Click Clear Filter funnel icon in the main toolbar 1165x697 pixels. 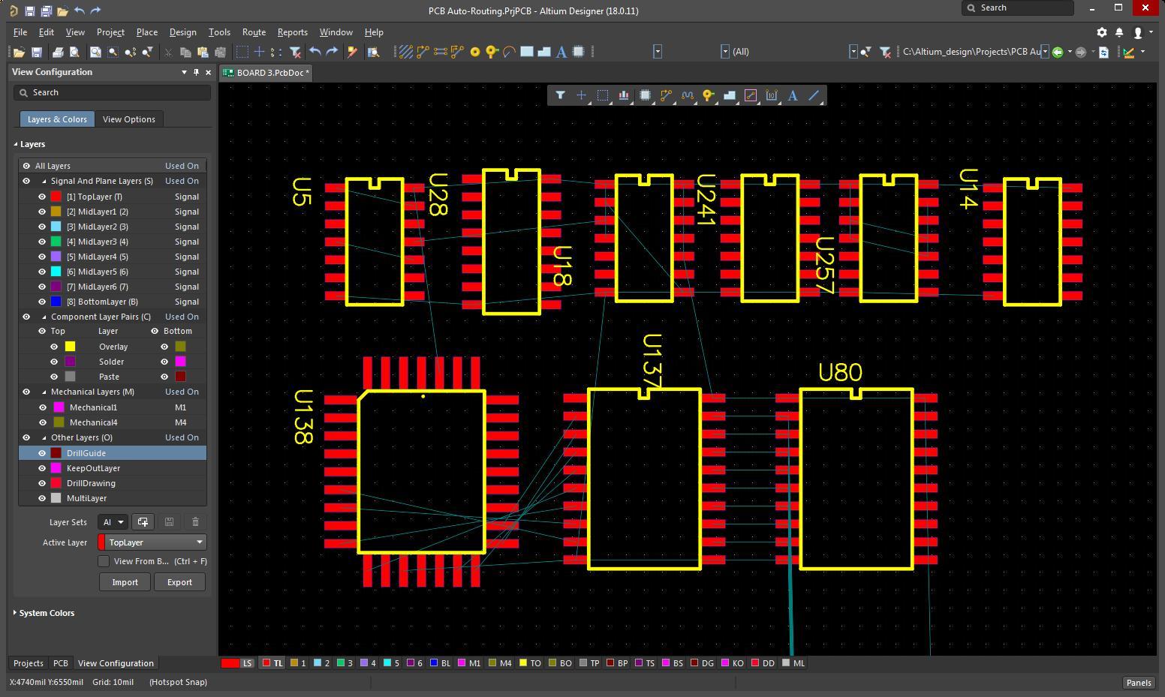[295, 52]
